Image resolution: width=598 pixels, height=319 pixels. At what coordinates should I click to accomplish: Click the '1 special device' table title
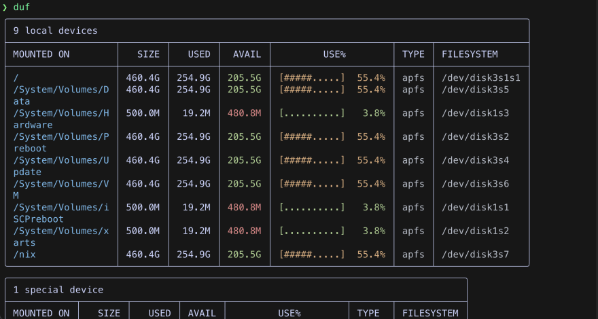click(x=58, y=290)
